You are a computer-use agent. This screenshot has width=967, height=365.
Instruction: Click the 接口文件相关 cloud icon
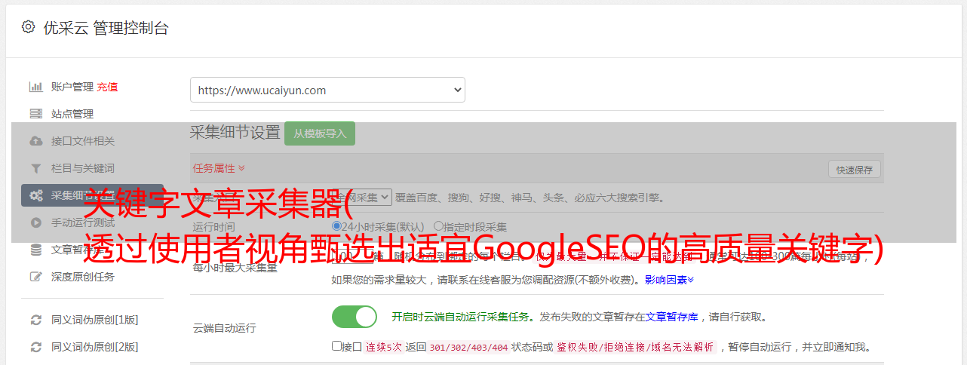click(x=35, y=141)
